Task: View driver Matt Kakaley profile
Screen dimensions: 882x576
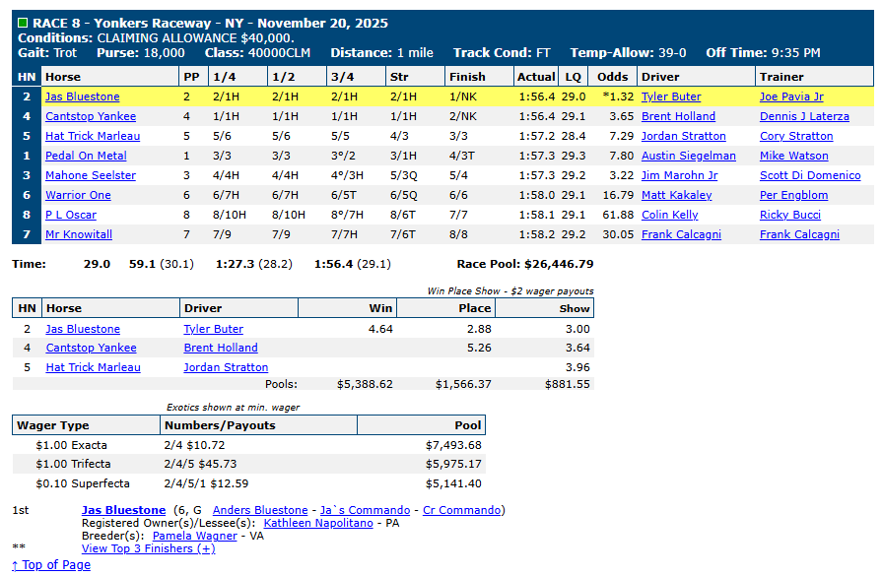Action: [676, 195]
